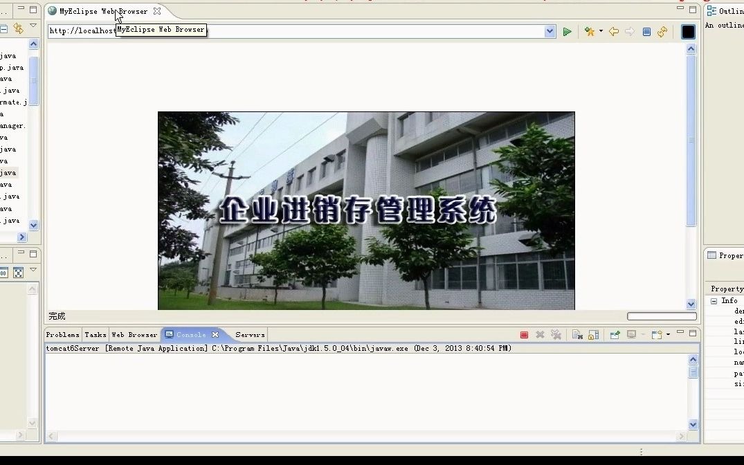The image size is (744, 465).
Task: Toggle Scroll Lock in the Console toolbar
Action: [592, 334]
